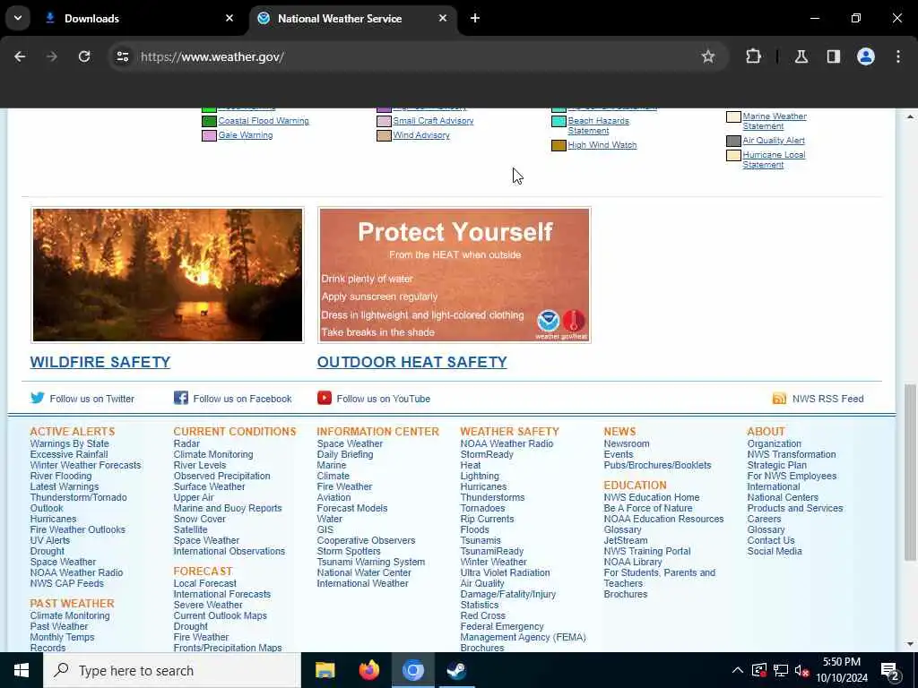Image resolution: width=918 pixels, height=688 pixels.
Task: Click the YouTube play icon
Action: [325, 398]
